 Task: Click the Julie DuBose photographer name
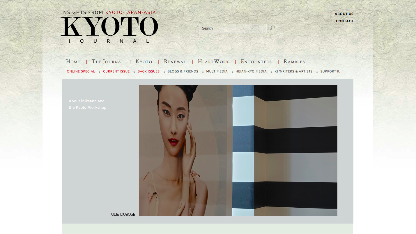[x=123, y=214]
